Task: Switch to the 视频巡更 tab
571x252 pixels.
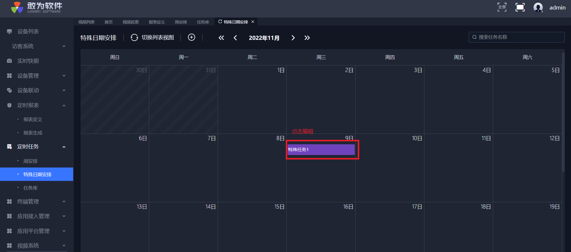Action: click(x=131, y=22)
